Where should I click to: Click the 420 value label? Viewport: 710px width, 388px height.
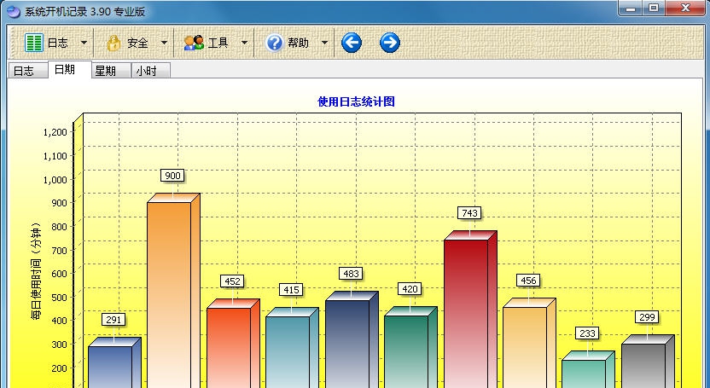point(410,288)
